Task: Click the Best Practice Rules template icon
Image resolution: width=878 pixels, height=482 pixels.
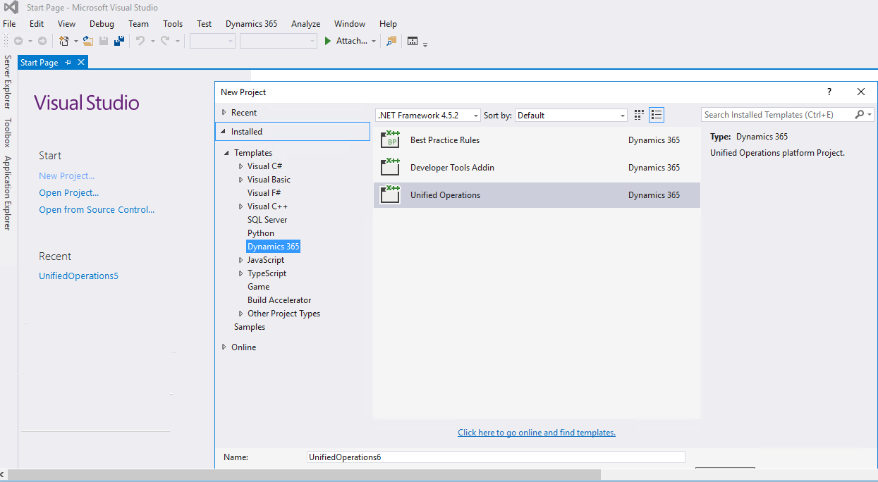Action: pyautogui.click(x=390, y=140)
